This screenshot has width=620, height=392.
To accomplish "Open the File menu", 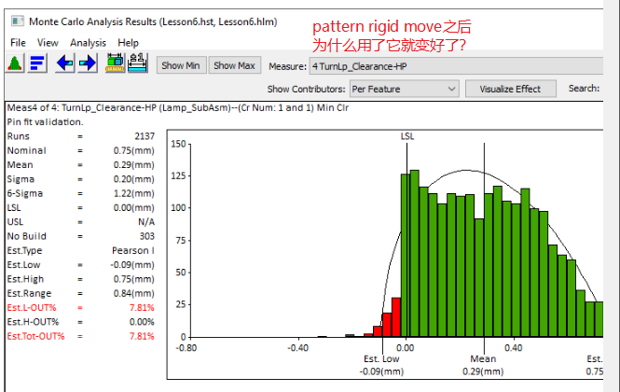I will [x=18, y=42].
